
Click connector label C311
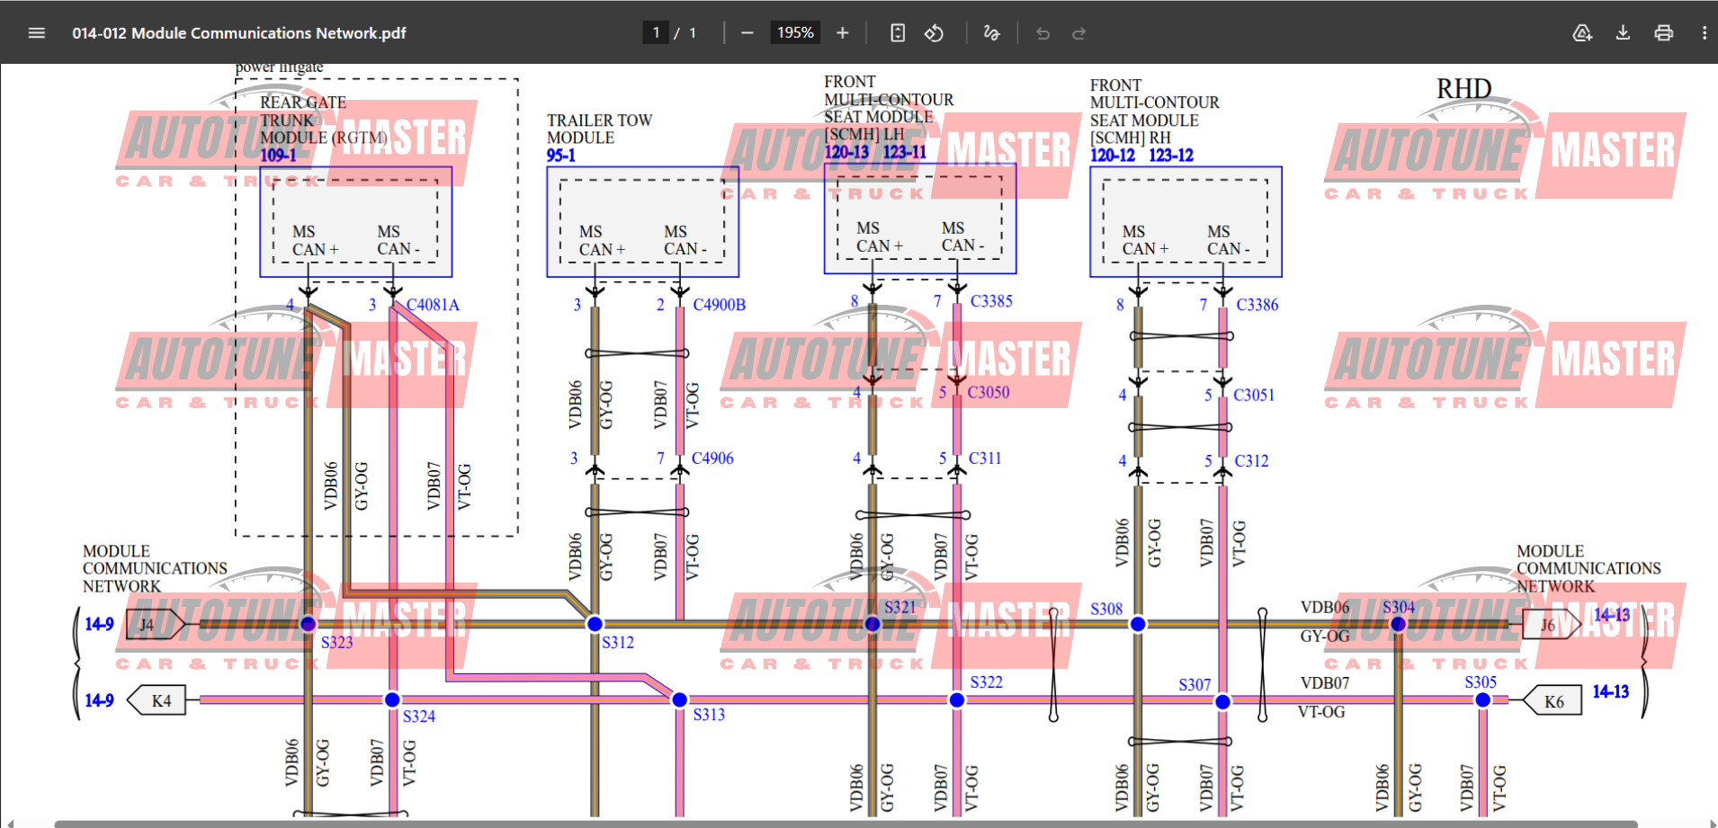985,459
